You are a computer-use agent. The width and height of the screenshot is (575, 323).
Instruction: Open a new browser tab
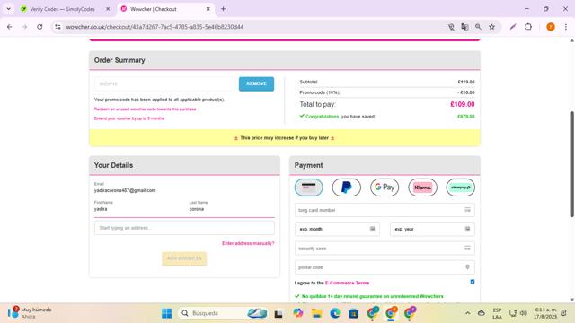[223, 9]
